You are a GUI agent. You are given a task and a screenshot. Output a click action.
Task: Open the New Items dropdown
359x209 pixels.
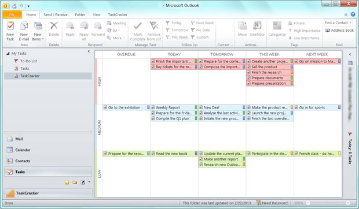38,31
